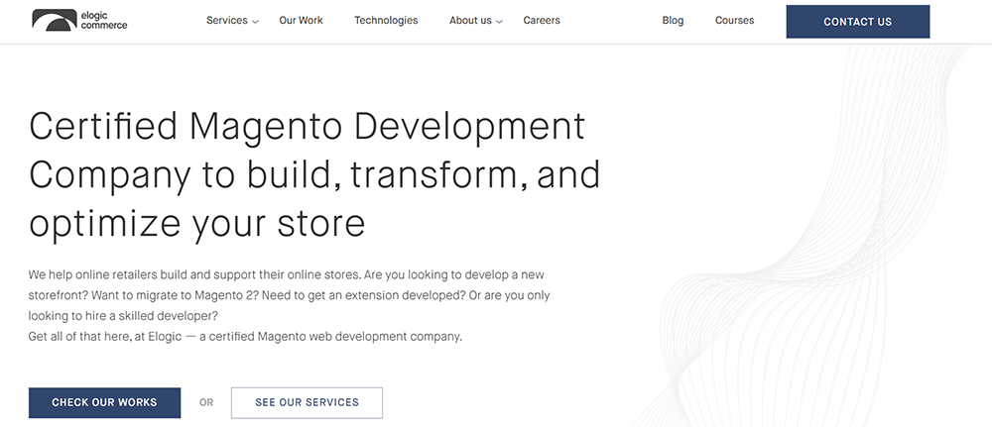Open the Technologies page
992x427 pixels.
[x=386, y=20]
